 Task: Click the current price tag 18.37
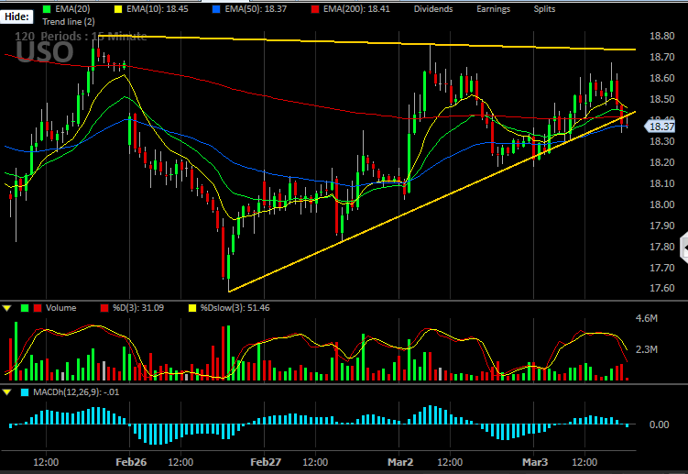(660, 127)
